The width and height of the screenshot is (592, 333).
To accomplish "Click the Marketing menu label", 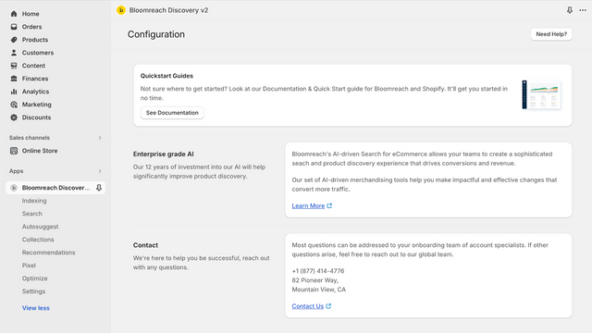I will click(x=37, y=105).
